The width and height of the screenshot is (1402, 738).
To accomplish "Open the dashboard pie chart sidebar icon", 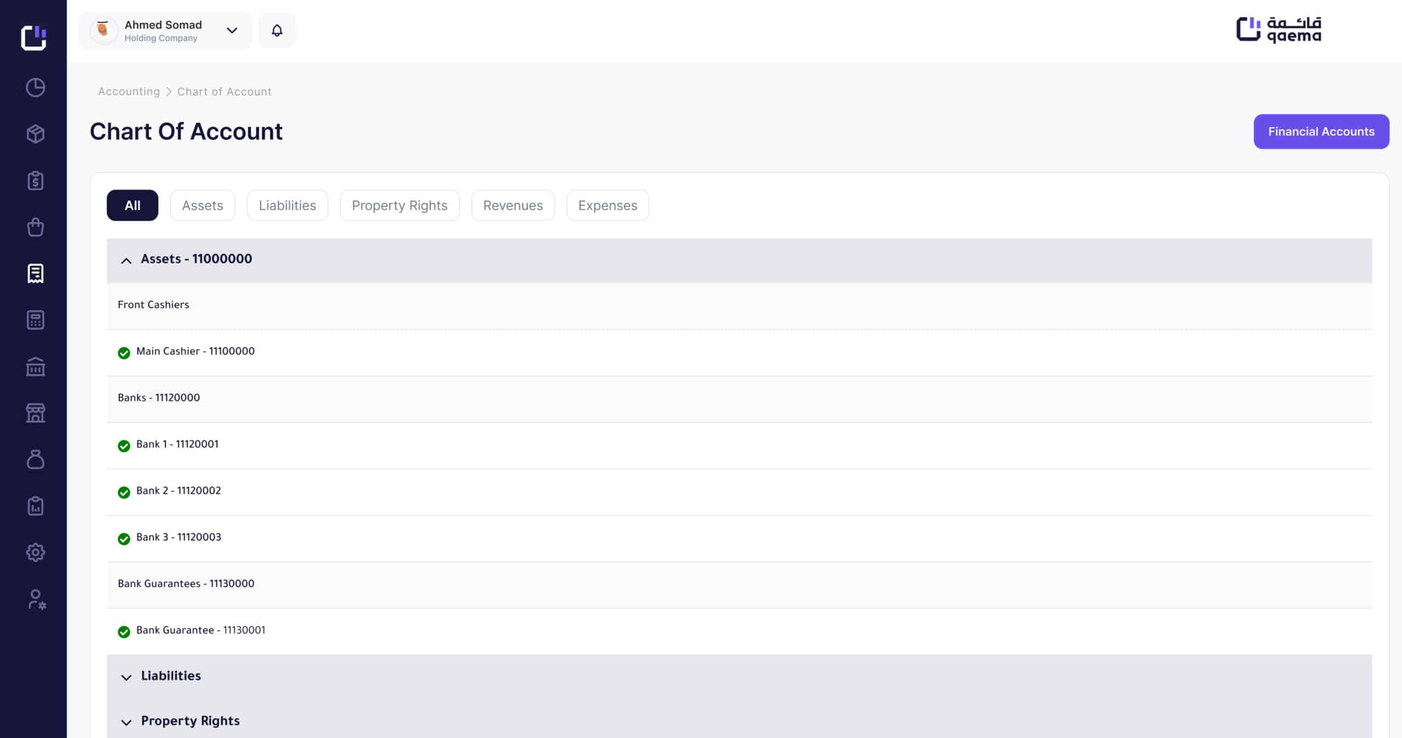I will (x=36, y=88).
